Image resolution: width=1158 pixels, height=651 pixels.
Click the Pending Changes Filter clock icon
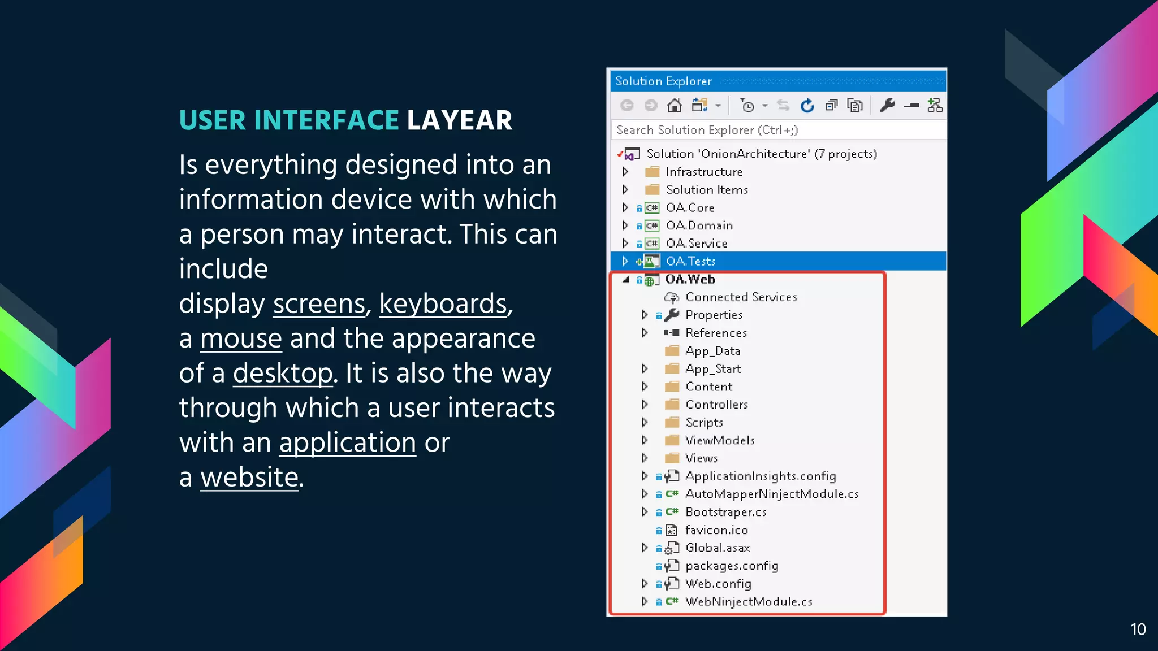747,106
